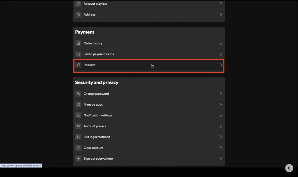Open the C profile avatar
This screenshot has width=298, height=177.
click(x=289, y=168)
